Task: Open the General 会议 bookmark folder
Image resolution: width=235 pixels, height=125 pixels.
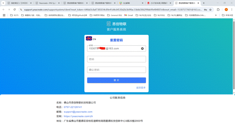Action: pos(115,15)
